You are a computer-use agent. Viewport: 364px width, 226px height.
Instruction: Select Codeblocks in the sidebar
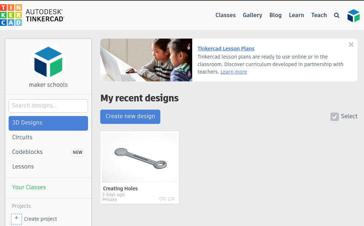point(28,152)
